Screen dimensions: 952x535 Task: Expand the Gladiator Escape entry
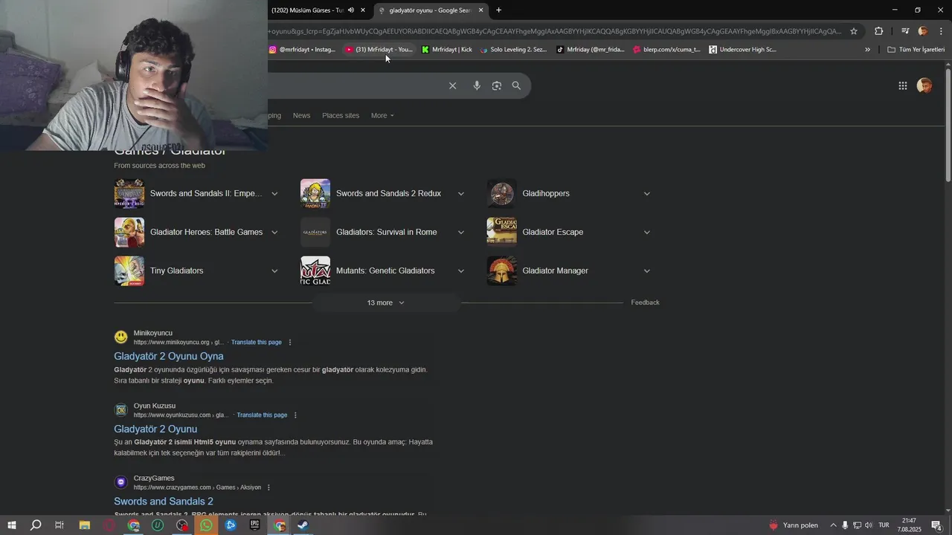pyautogui.click(x=646, y=232)
